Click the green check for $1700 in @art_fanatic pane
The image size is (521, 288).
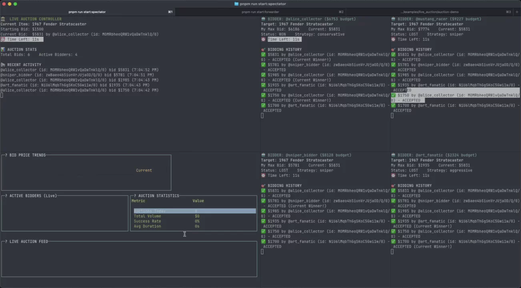tap(393, 242)
